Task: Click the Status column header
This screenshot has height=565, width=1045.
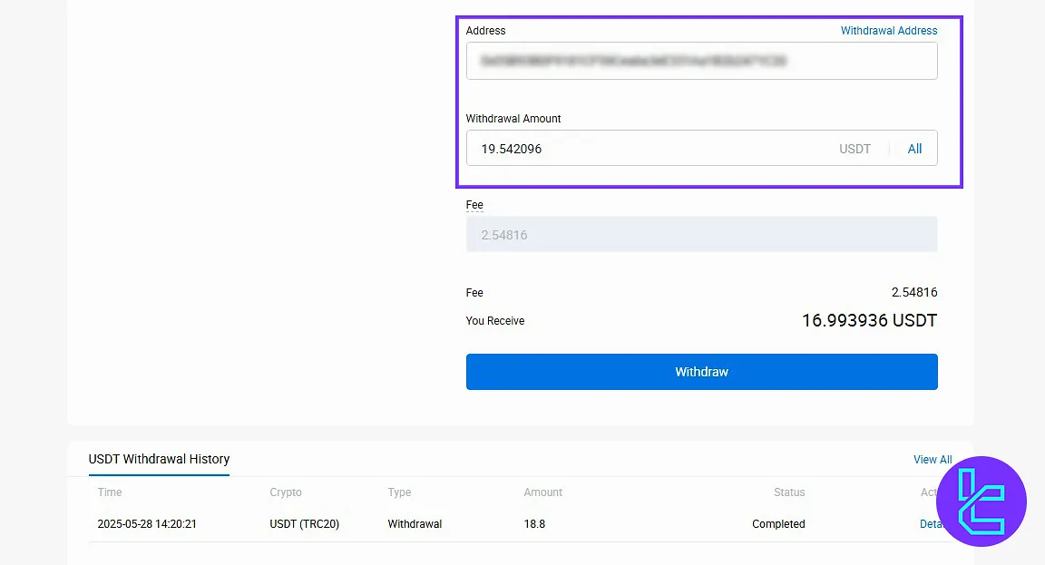Action: (789, 492)
